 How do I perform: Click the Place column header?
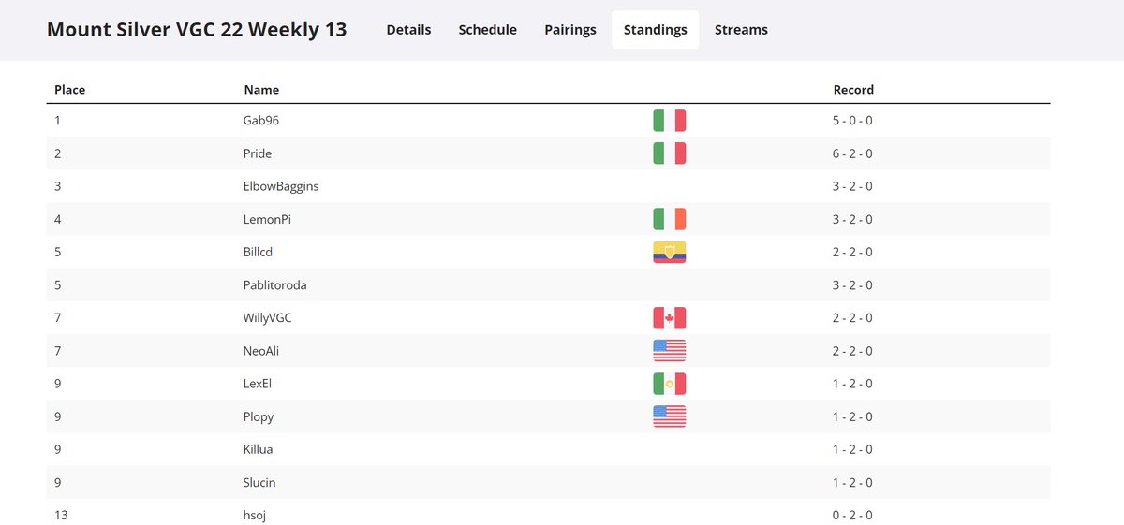coord(70,90)
